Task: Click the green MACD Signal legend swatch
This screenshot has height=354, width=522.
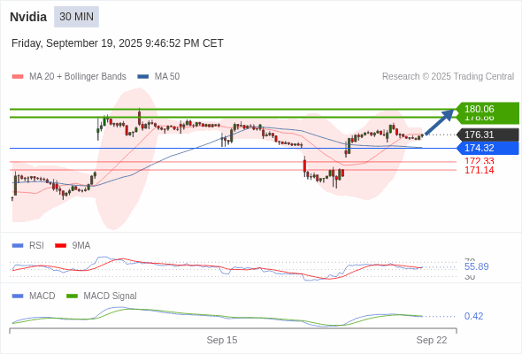Action: [x=72, y=296]
